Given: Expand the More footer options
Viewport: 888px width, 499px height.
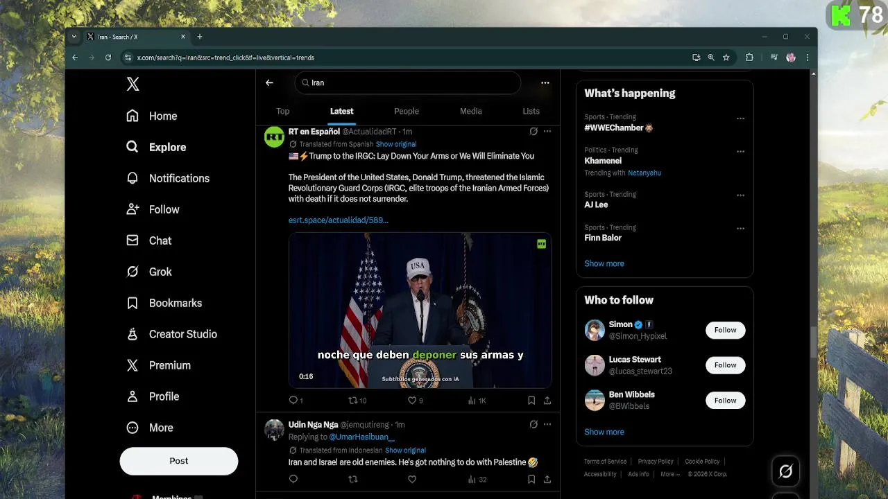Looking at the screenshot, I should 670,475.
